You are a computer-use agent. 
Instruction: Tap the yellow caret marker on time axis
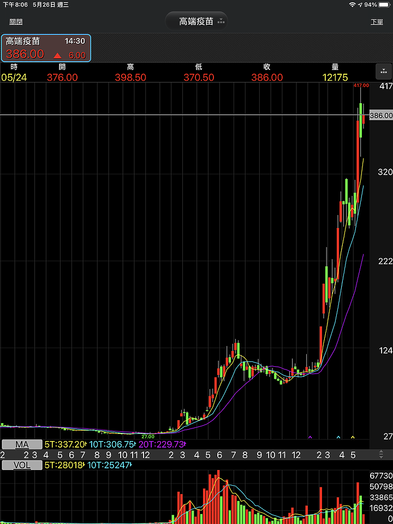tap(353, 437)
